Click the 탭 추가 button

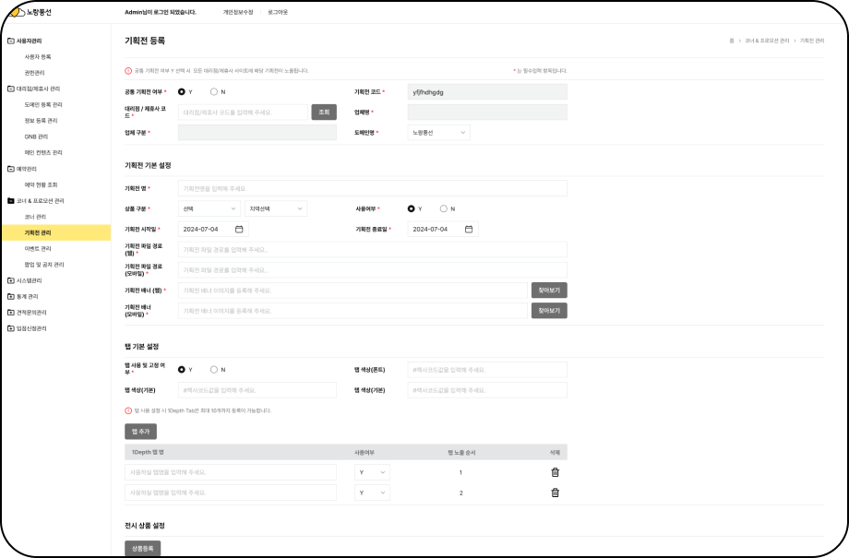[x=140, y=431]
